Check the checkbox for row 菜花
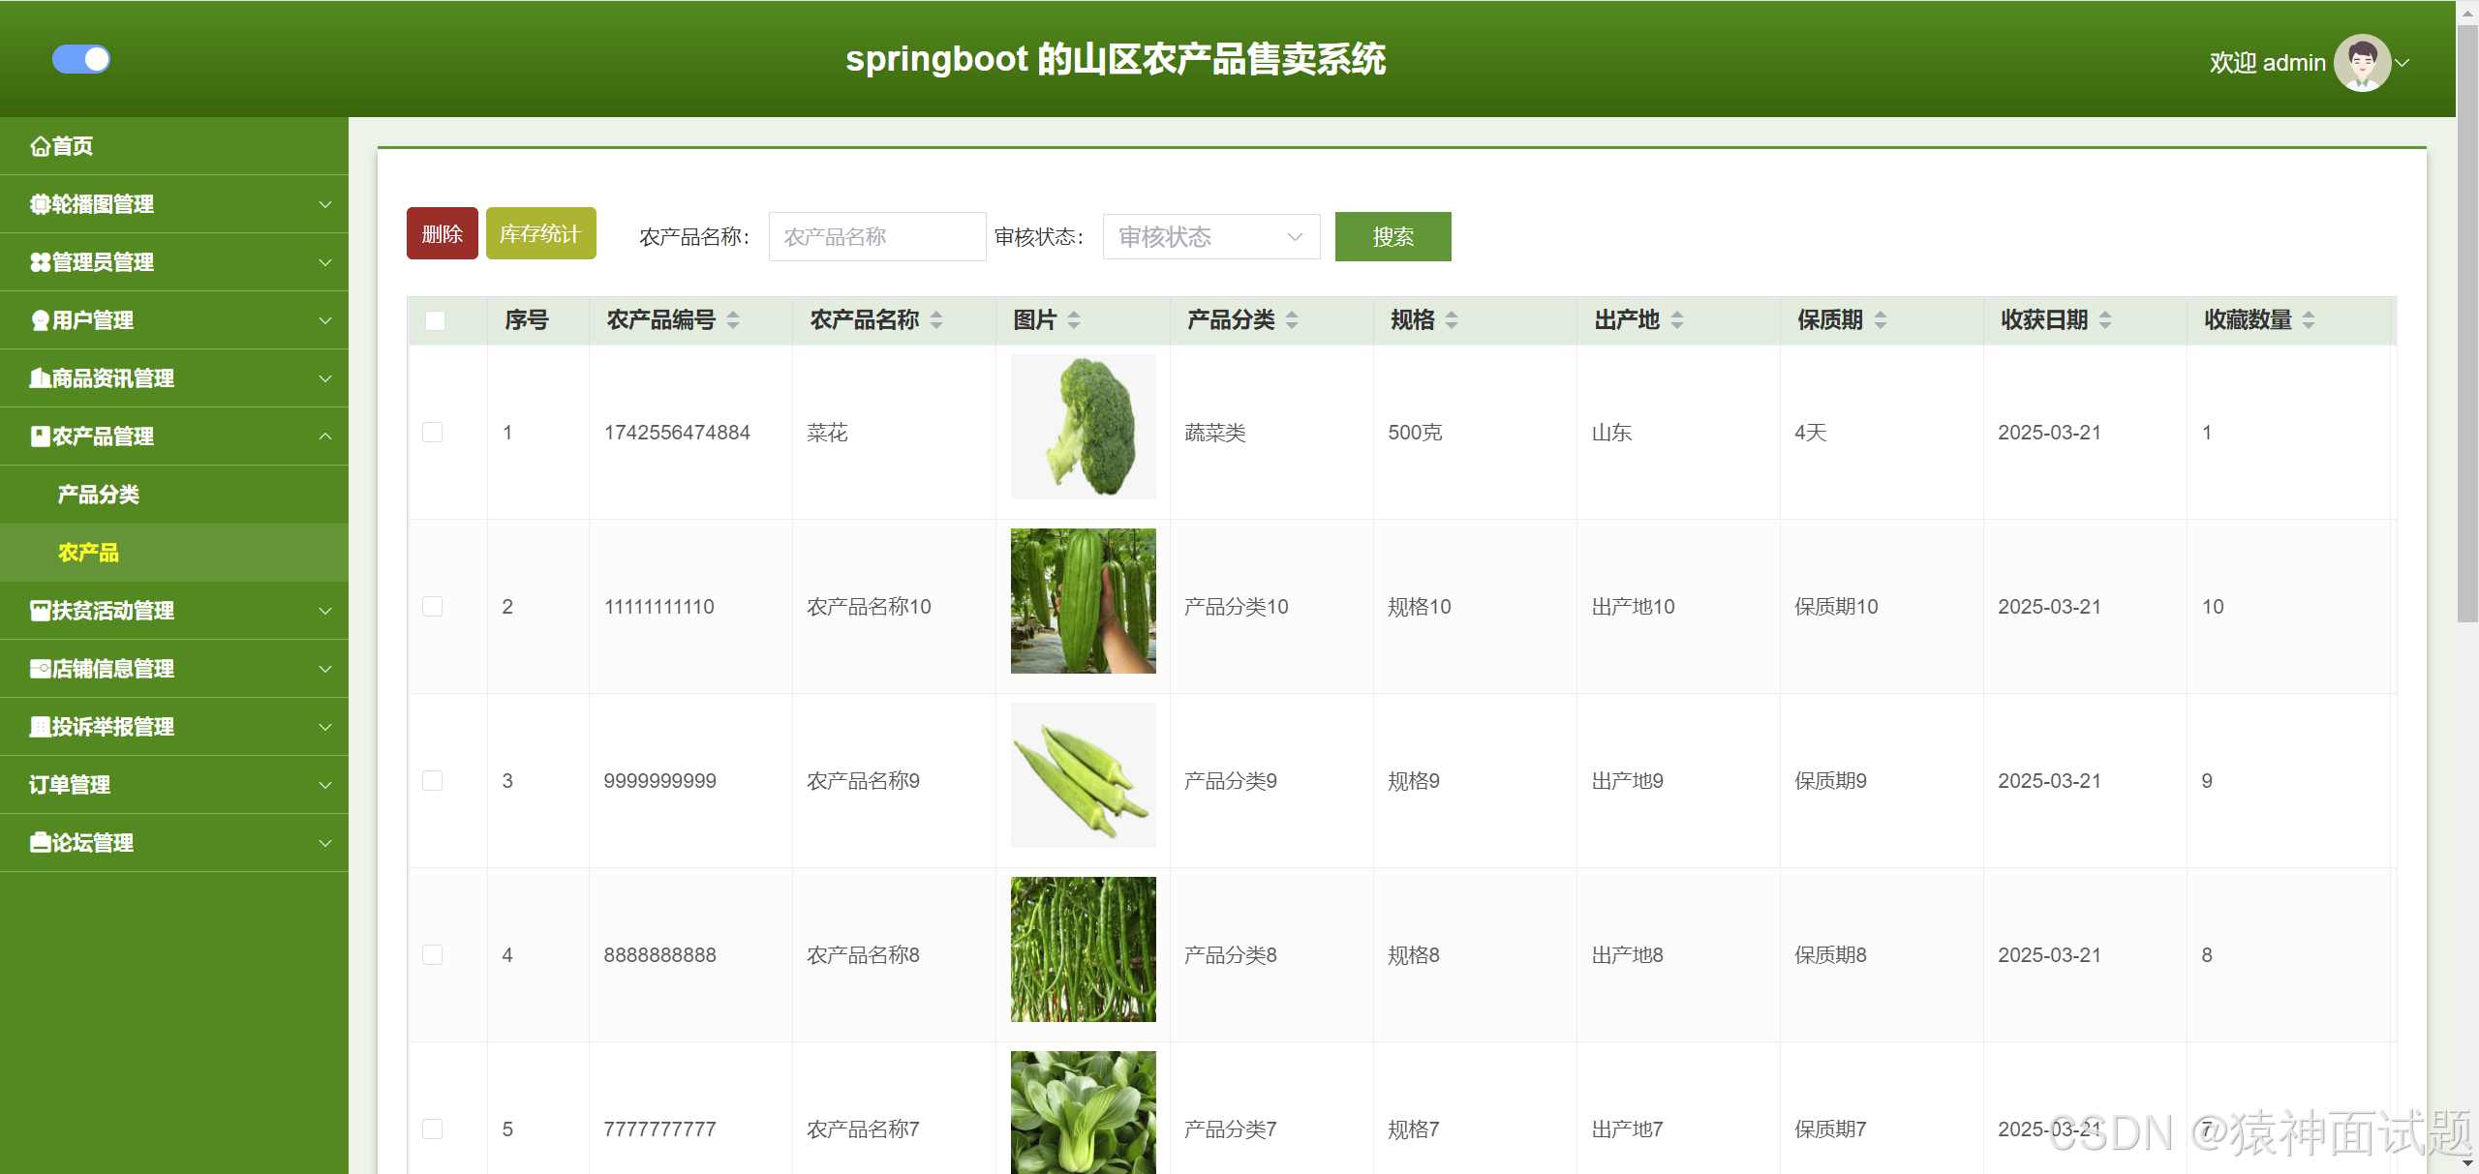Image resolution: width=2479 pixels, height=1174 pixels. click(x=433, y=433)
